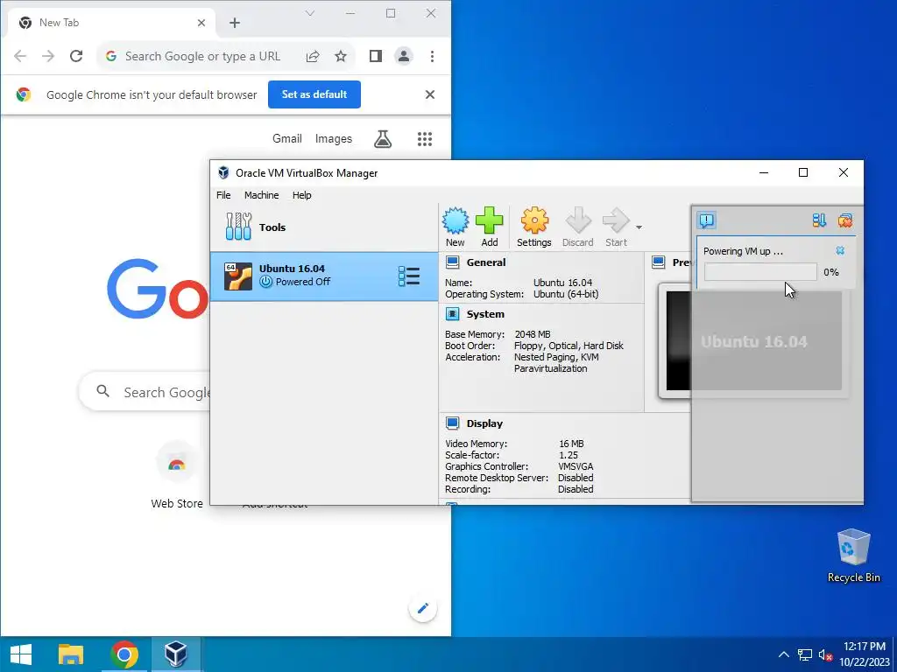Screen dimensions: 897x672
Task: Click the Chrome address bar
Action: pos(202,56)
